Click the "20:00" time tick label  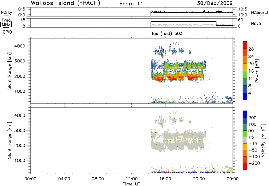(199, 179)
